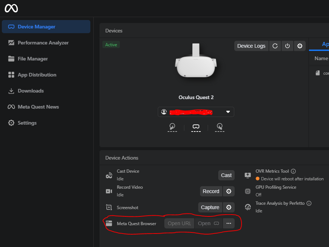The height and width of the screenshot is (247, 329).
Task: Click the Open URL button
Action: 179,223
